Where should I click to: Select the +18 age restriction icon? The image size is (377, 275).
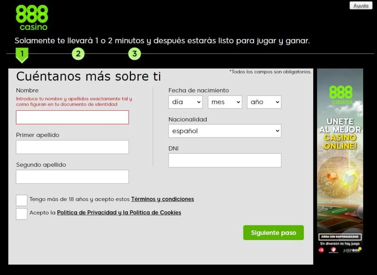pyautogui.click(x=321, y=249)
